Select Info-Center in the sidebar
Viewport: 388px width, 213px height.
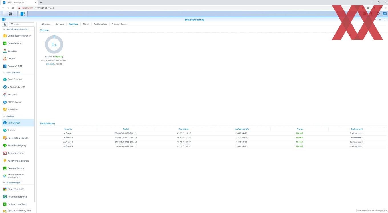point(18,123)
